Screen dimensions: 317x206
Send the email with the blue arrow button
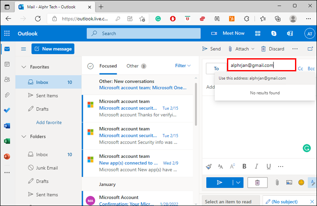pyautogui.click(x=219, y=183)
